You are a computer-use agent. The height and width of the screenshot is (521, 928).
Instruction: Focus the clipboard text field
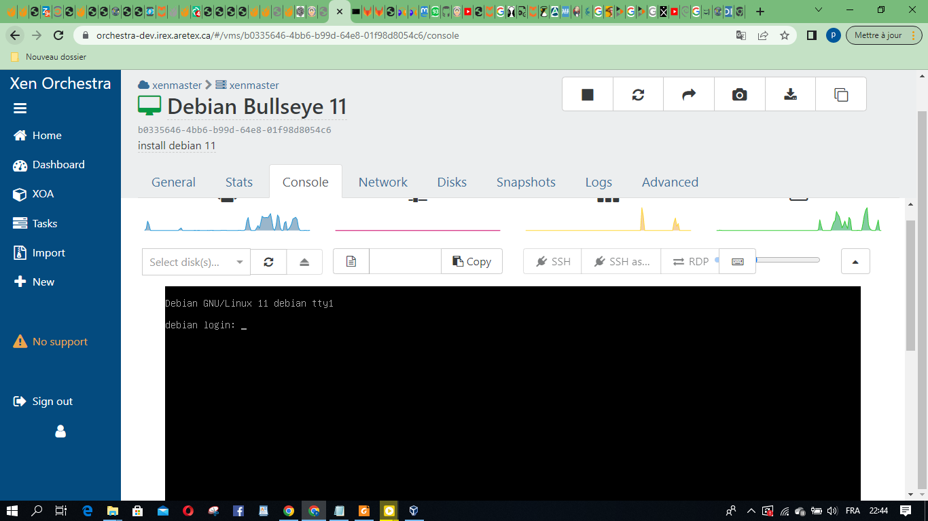coord(406,261)
